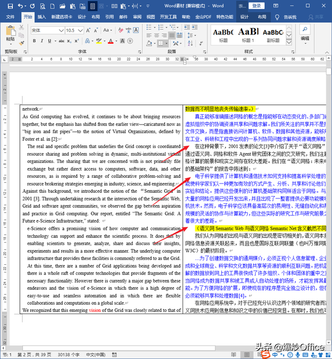Image resolution: width=332 pixels, height=359 pixels.
Task: Apply a character border
Action: click(x=136, y=30)
